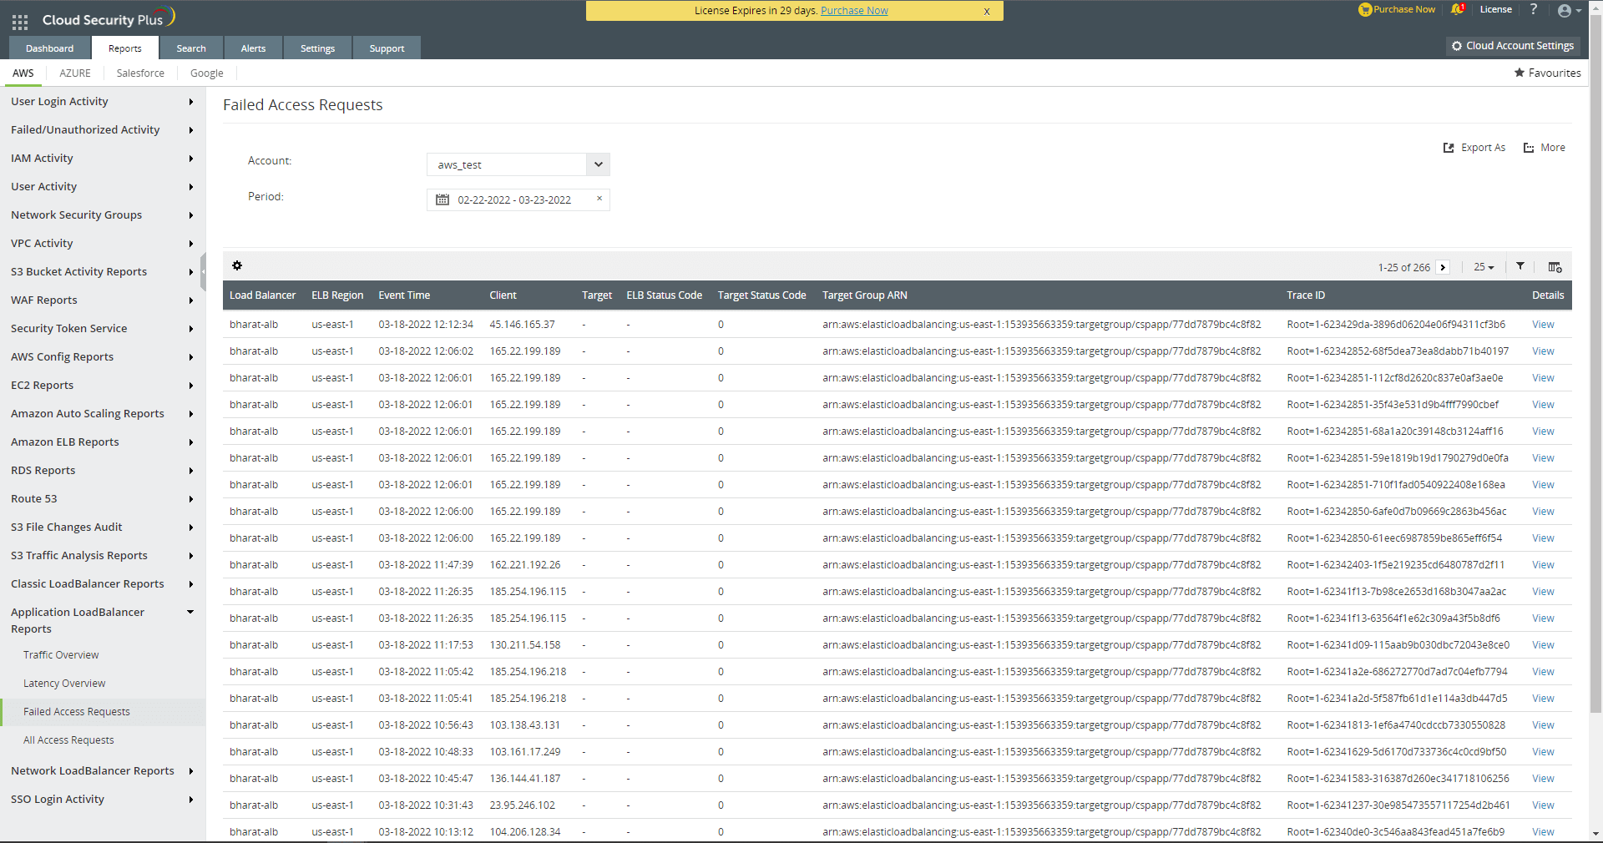
Task: Click the Purchase Now cart icon
Action: click(1365, 10)
